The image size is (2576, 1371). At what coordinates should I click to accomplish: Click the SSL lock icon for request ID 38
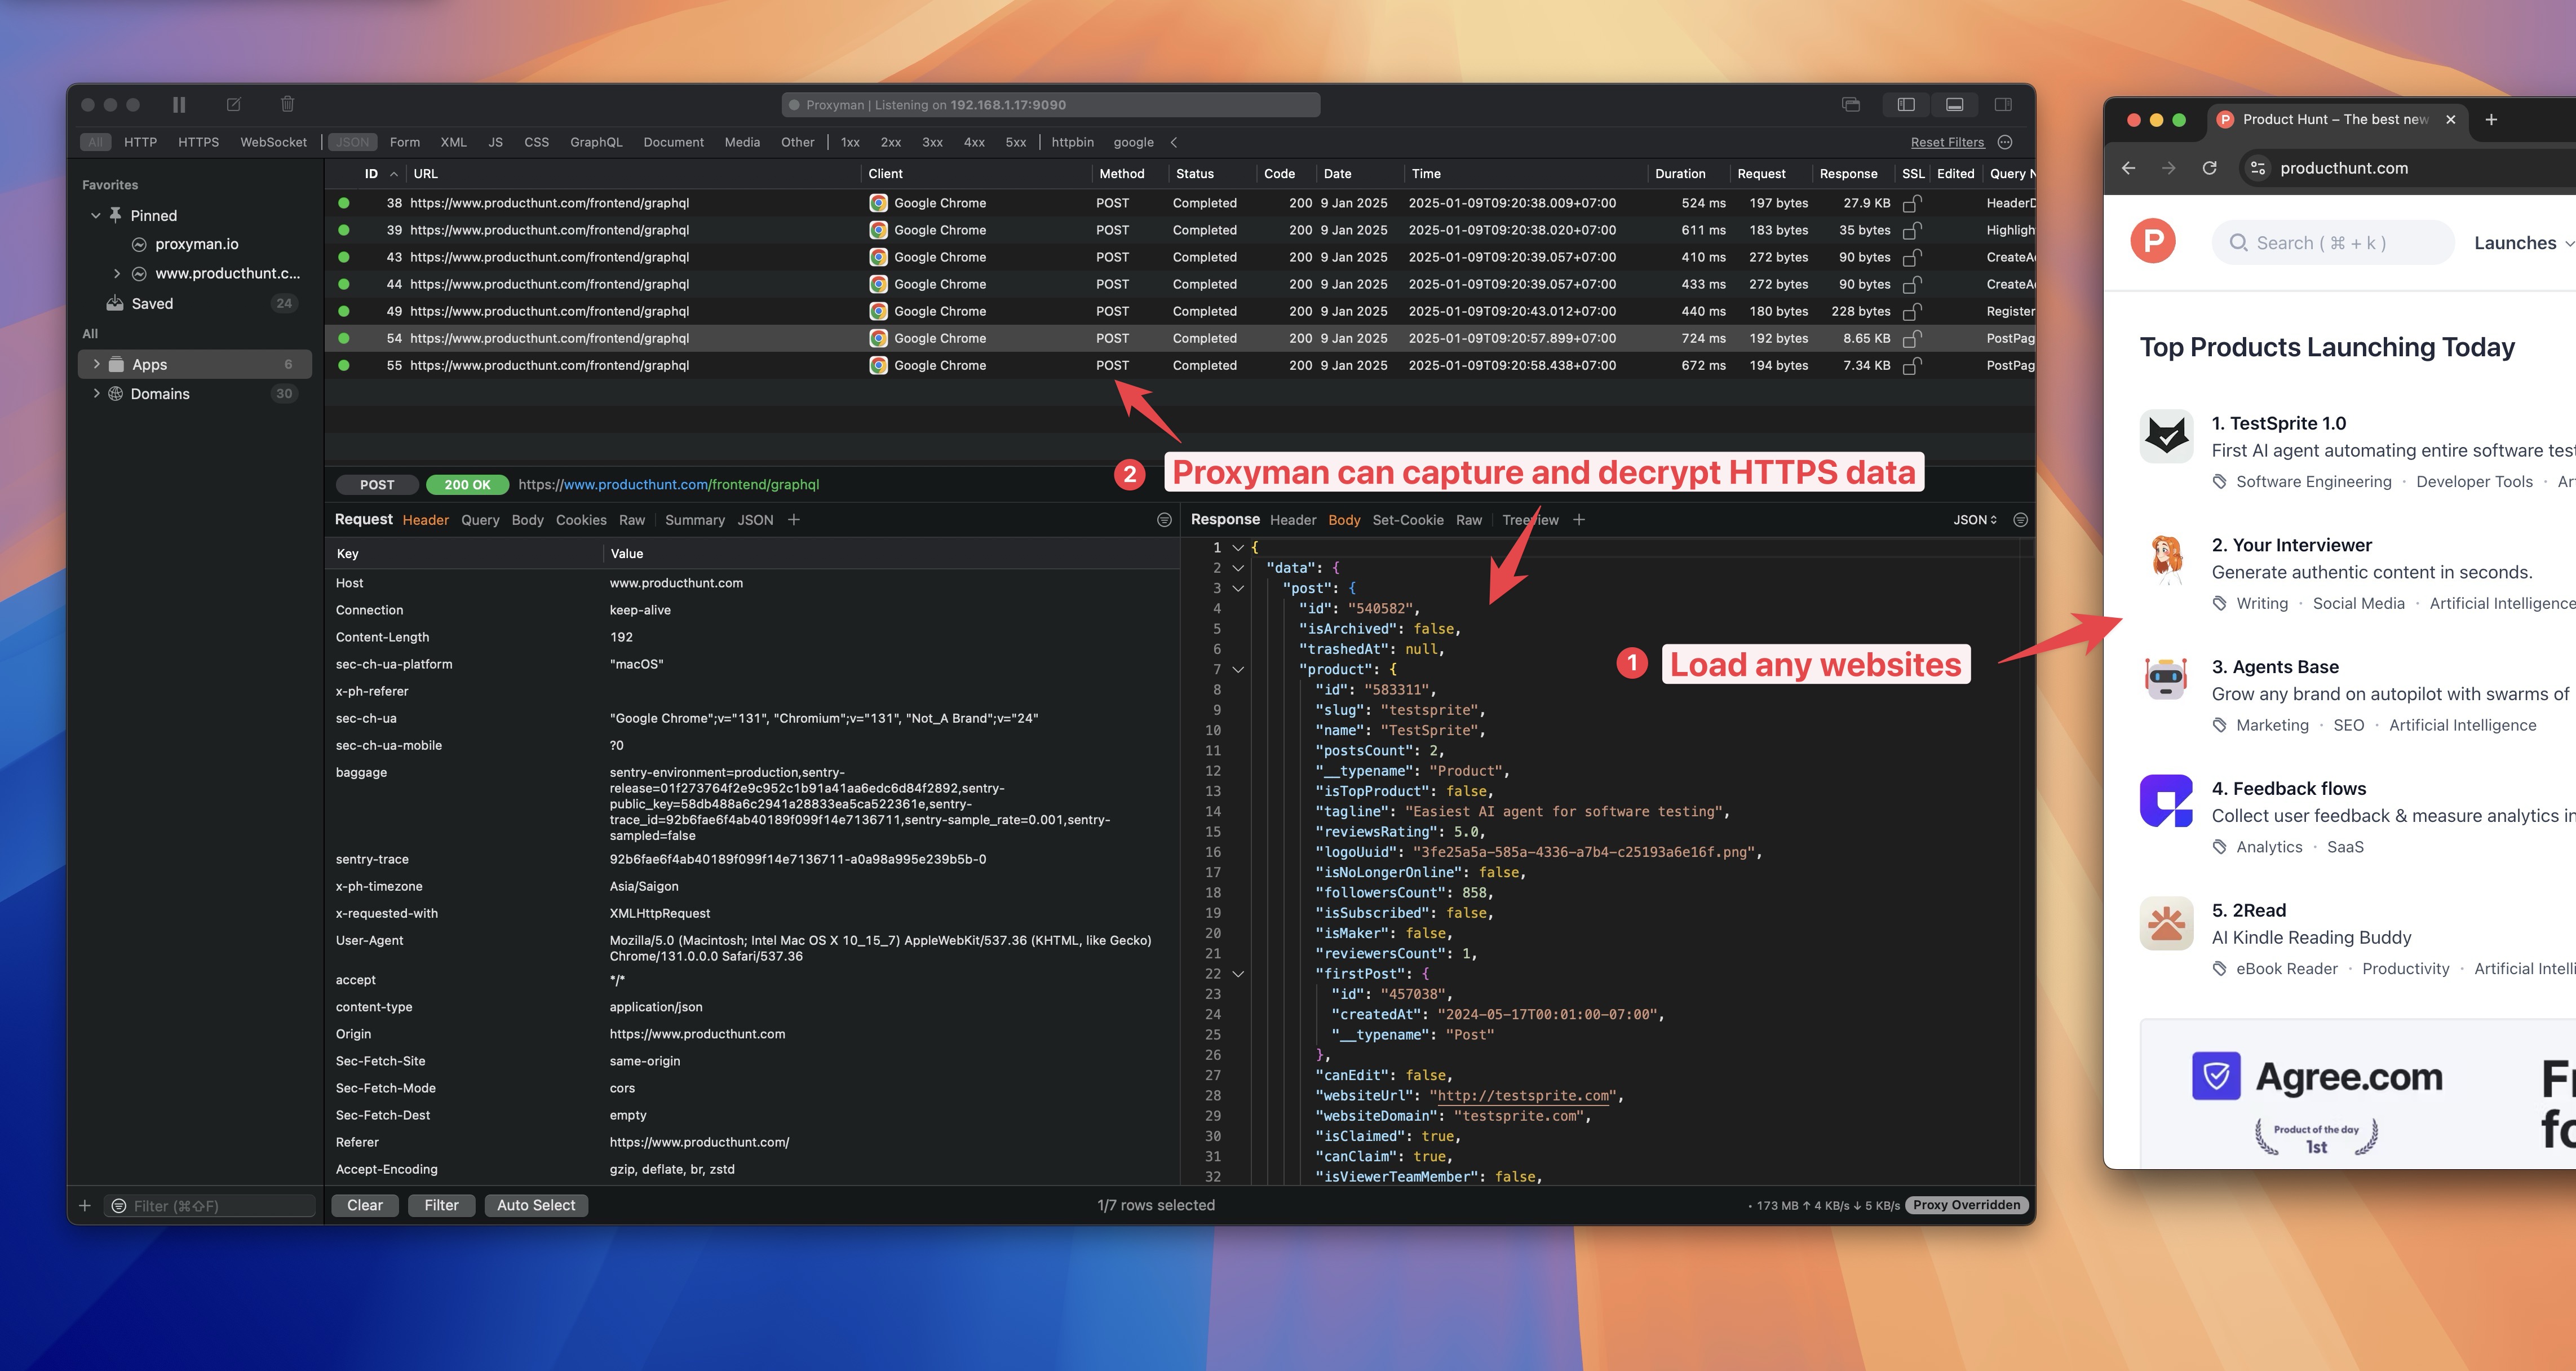[1911, 203]
